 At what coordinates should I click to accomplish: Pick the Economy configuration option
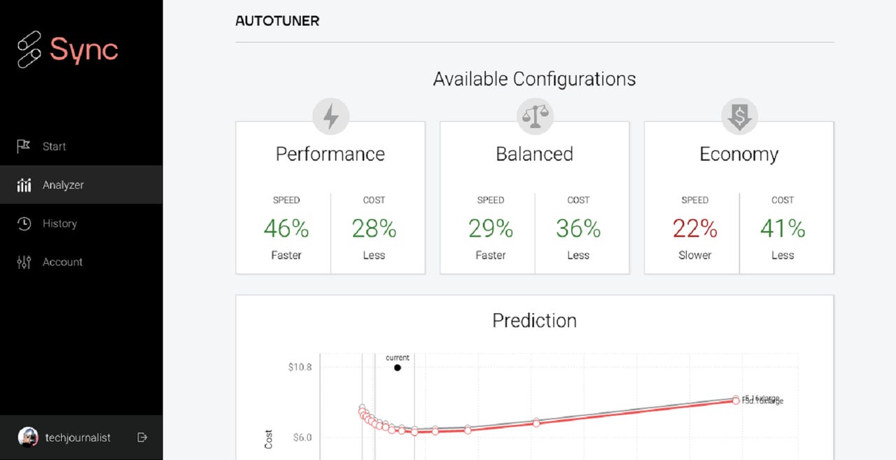tap(738, 197)
